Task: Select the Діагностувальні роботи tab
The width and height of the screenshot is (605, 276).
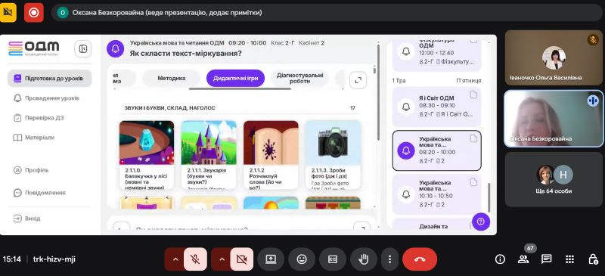Action: click(x=299, y=79)
